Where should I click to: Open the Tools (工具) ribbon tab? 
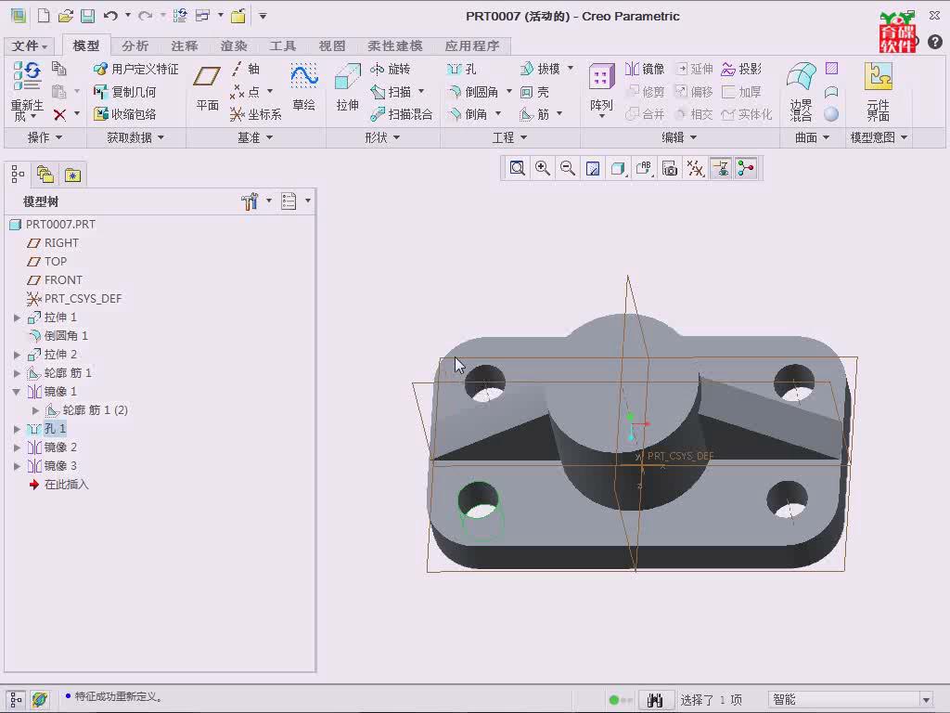click(x=282, y=45)
